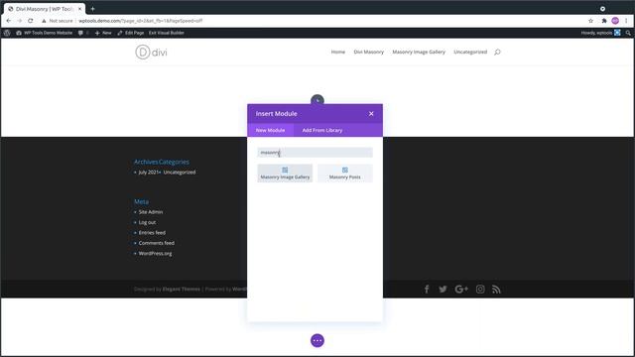Click the site header search icon

pos(497,52)
